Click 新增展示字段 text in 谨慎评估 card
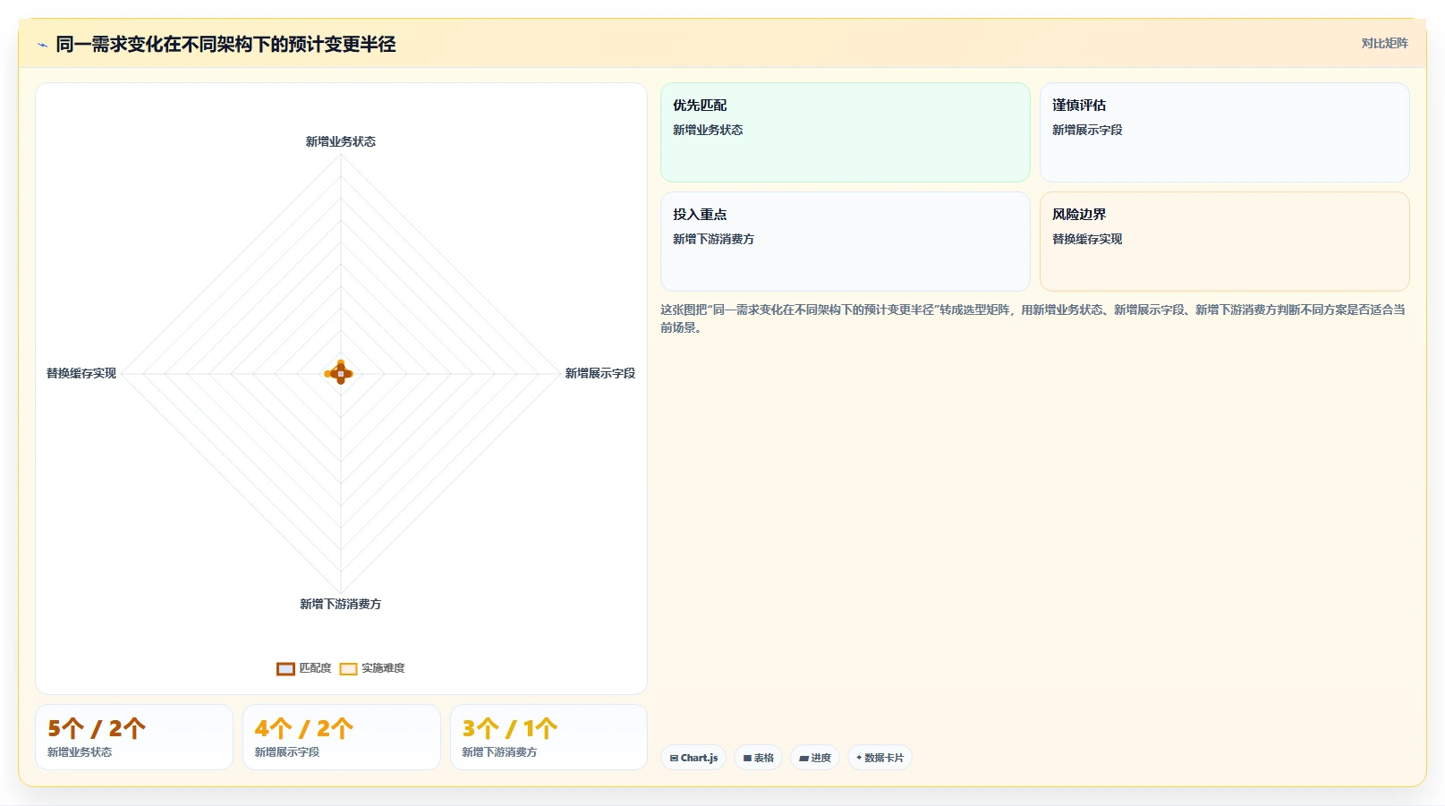This screenshot has width=1445, height=806. [1087, 130]
